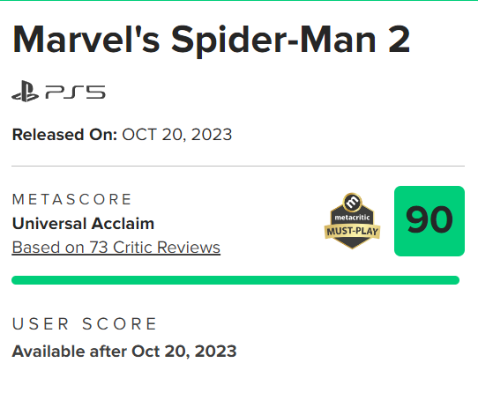This screenshot has width=478, height=400.
Task: Click the number 2 in the game title
Action: point(400,40)
